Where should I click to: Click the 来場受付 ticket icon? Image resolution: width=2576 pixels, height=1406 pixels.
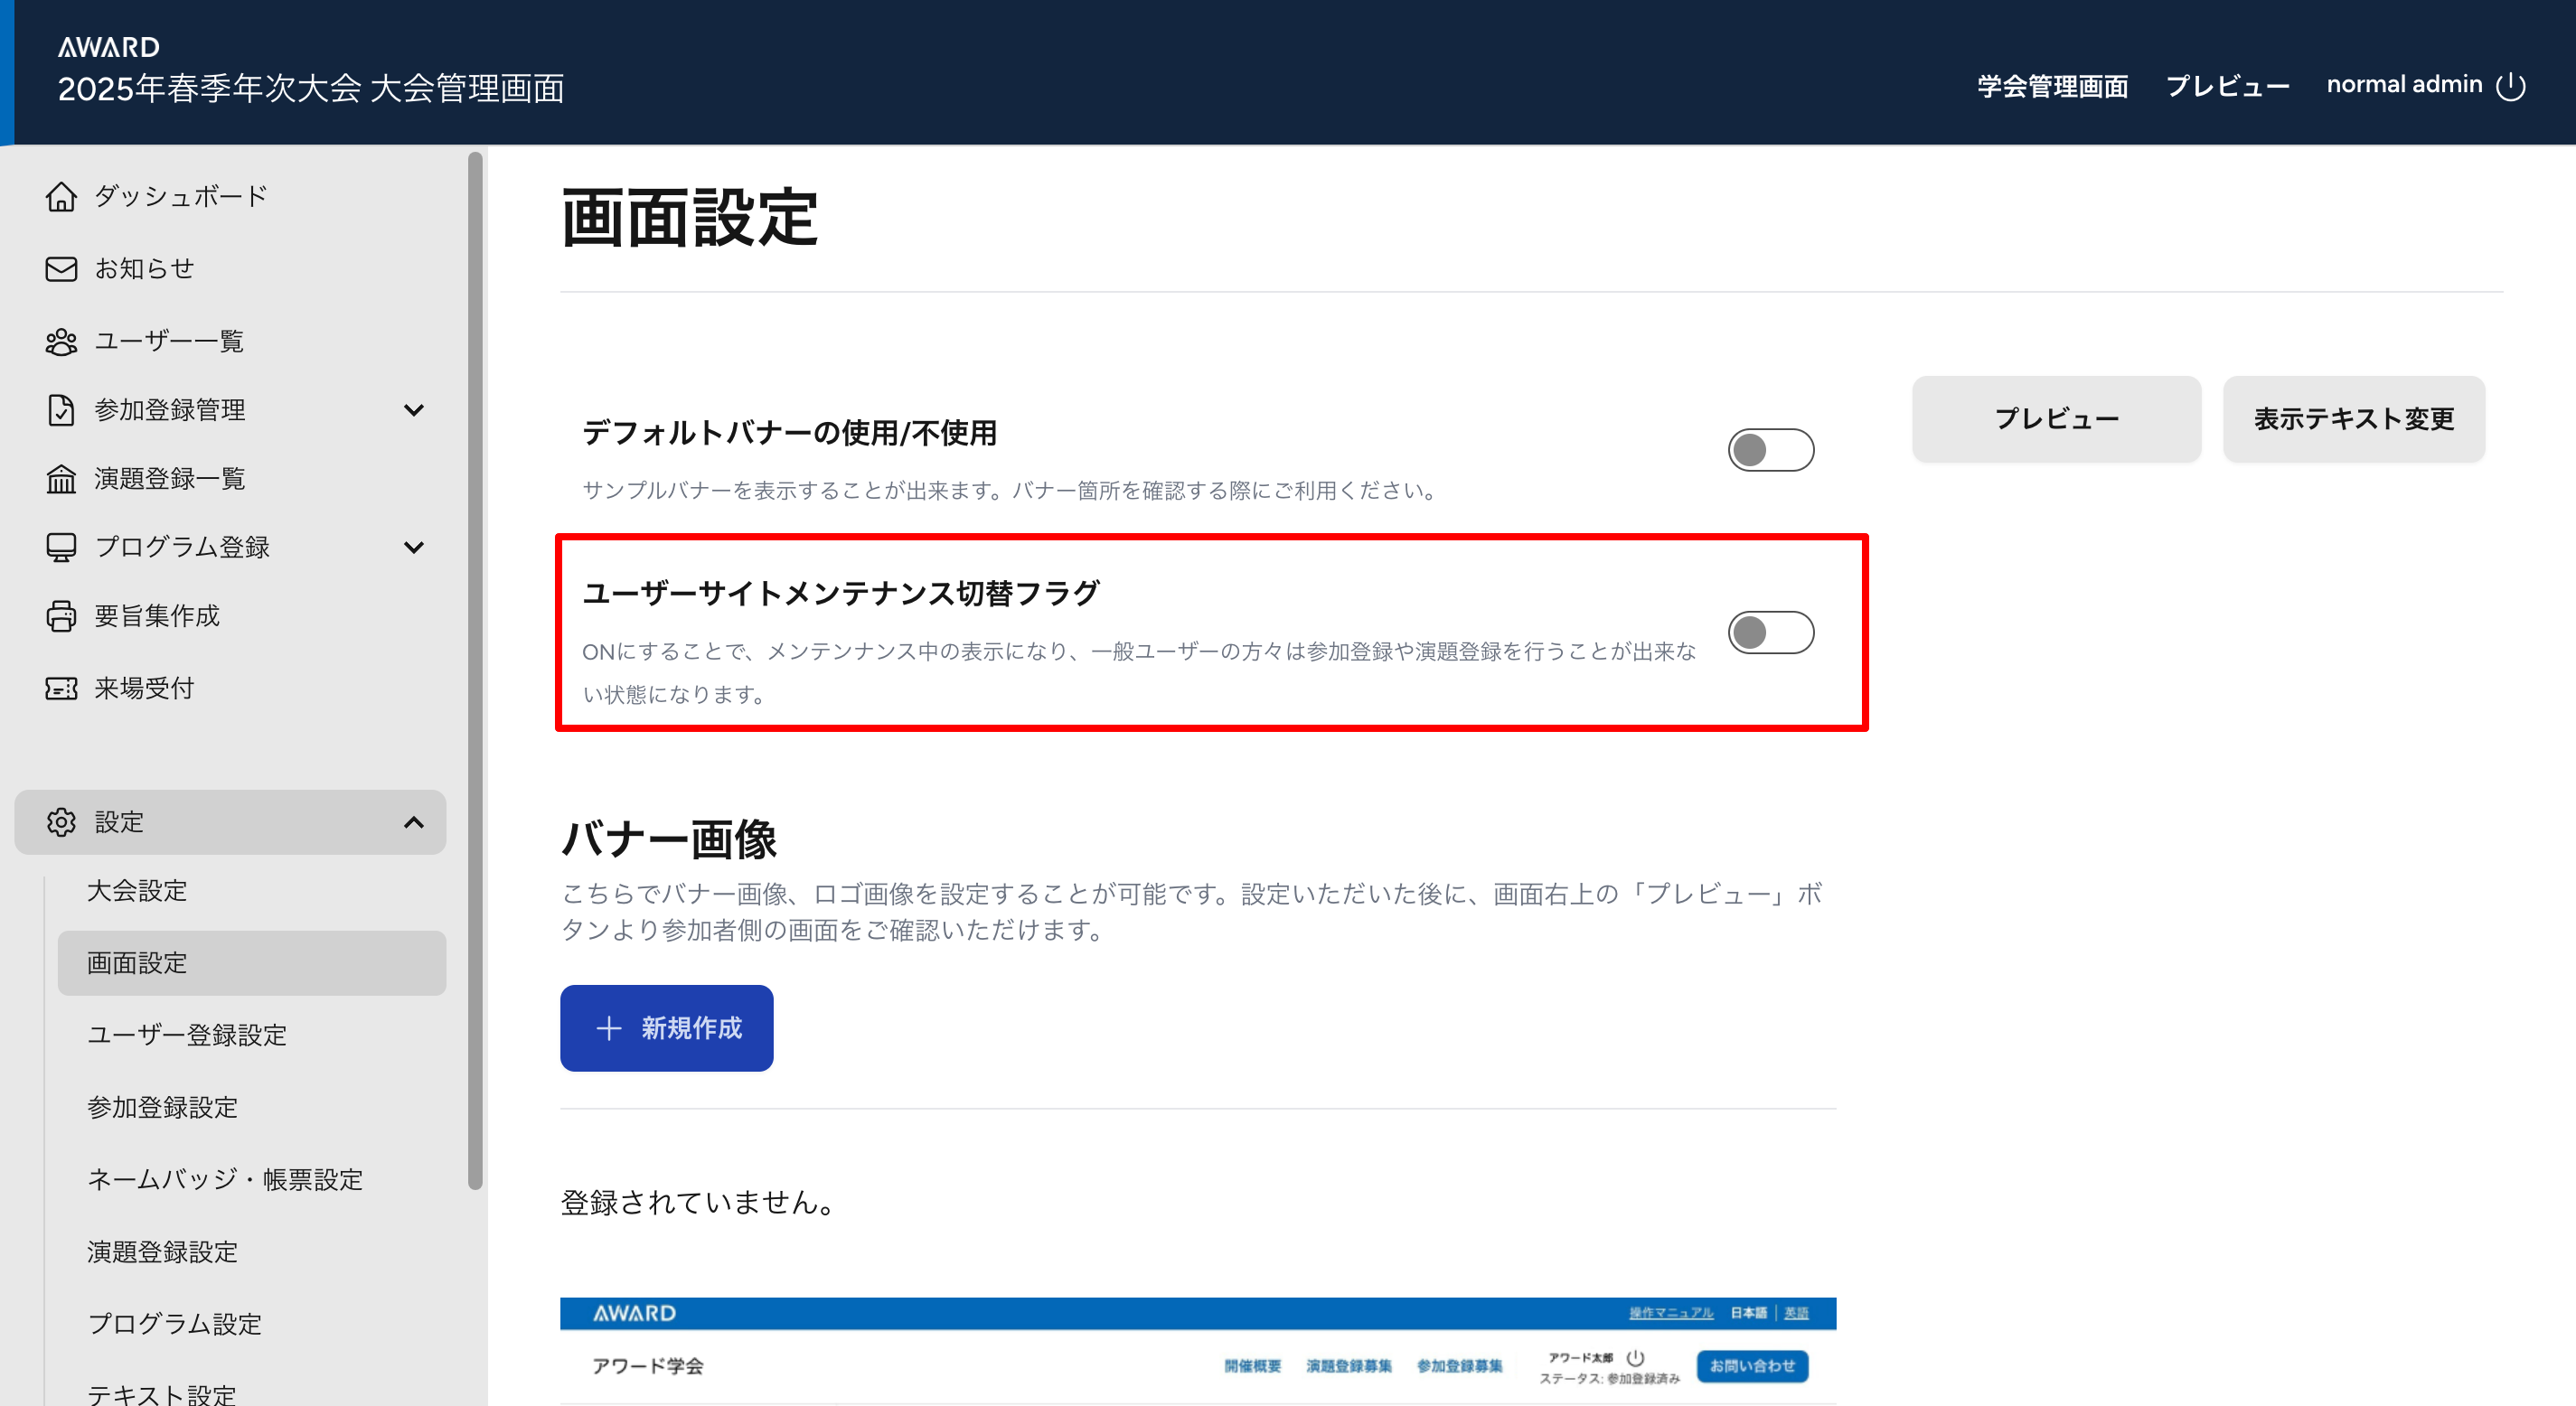coord(61,688)
